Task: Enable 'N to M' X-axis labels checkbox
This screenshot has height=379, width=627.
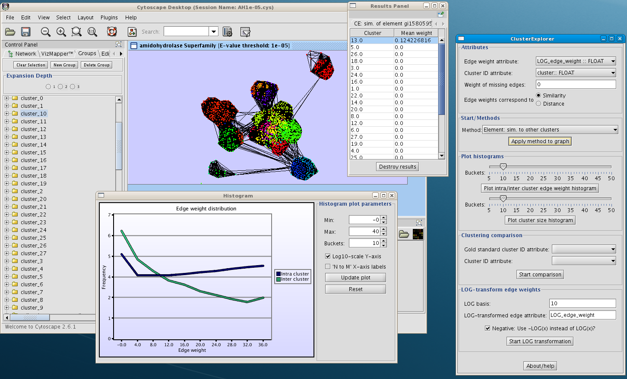Action: [328, 266]
